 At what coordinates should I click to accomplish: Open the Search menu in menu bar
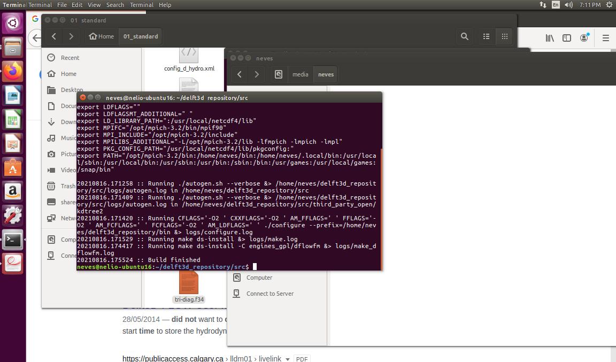click(x=115, y=5)
